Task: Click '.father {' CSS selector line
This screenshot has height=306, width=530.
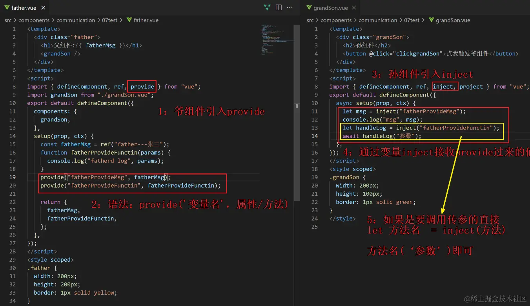Action: click(42, 268)
